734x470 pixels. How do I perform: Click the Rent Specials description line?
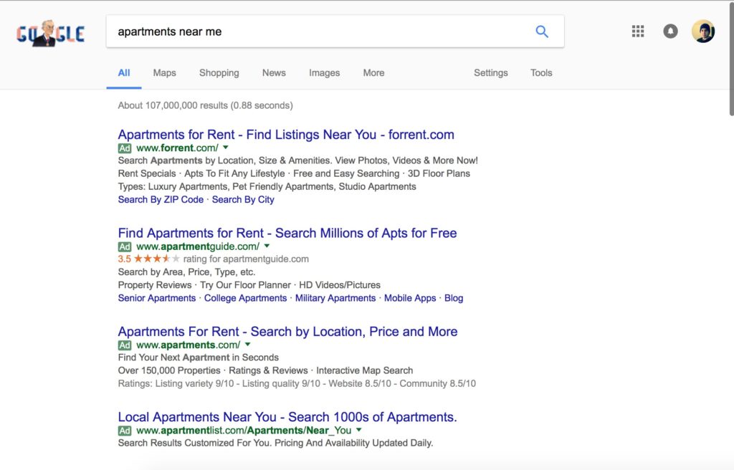[294, 173]
